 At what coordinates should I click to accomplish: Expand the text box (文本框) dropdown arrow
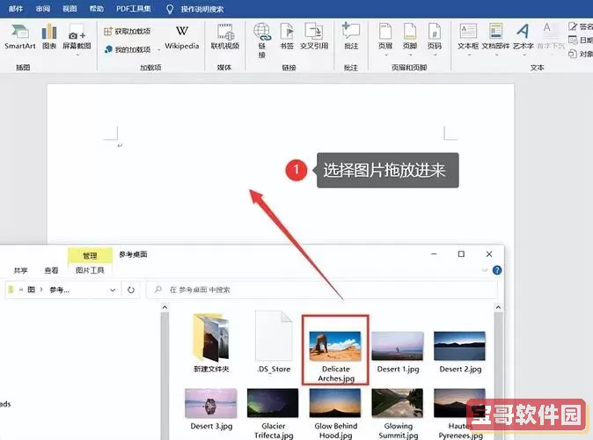click(468, 55)
